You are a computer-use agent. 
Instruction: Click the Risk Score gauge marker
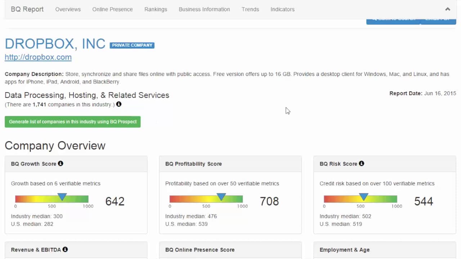point(364,197)
